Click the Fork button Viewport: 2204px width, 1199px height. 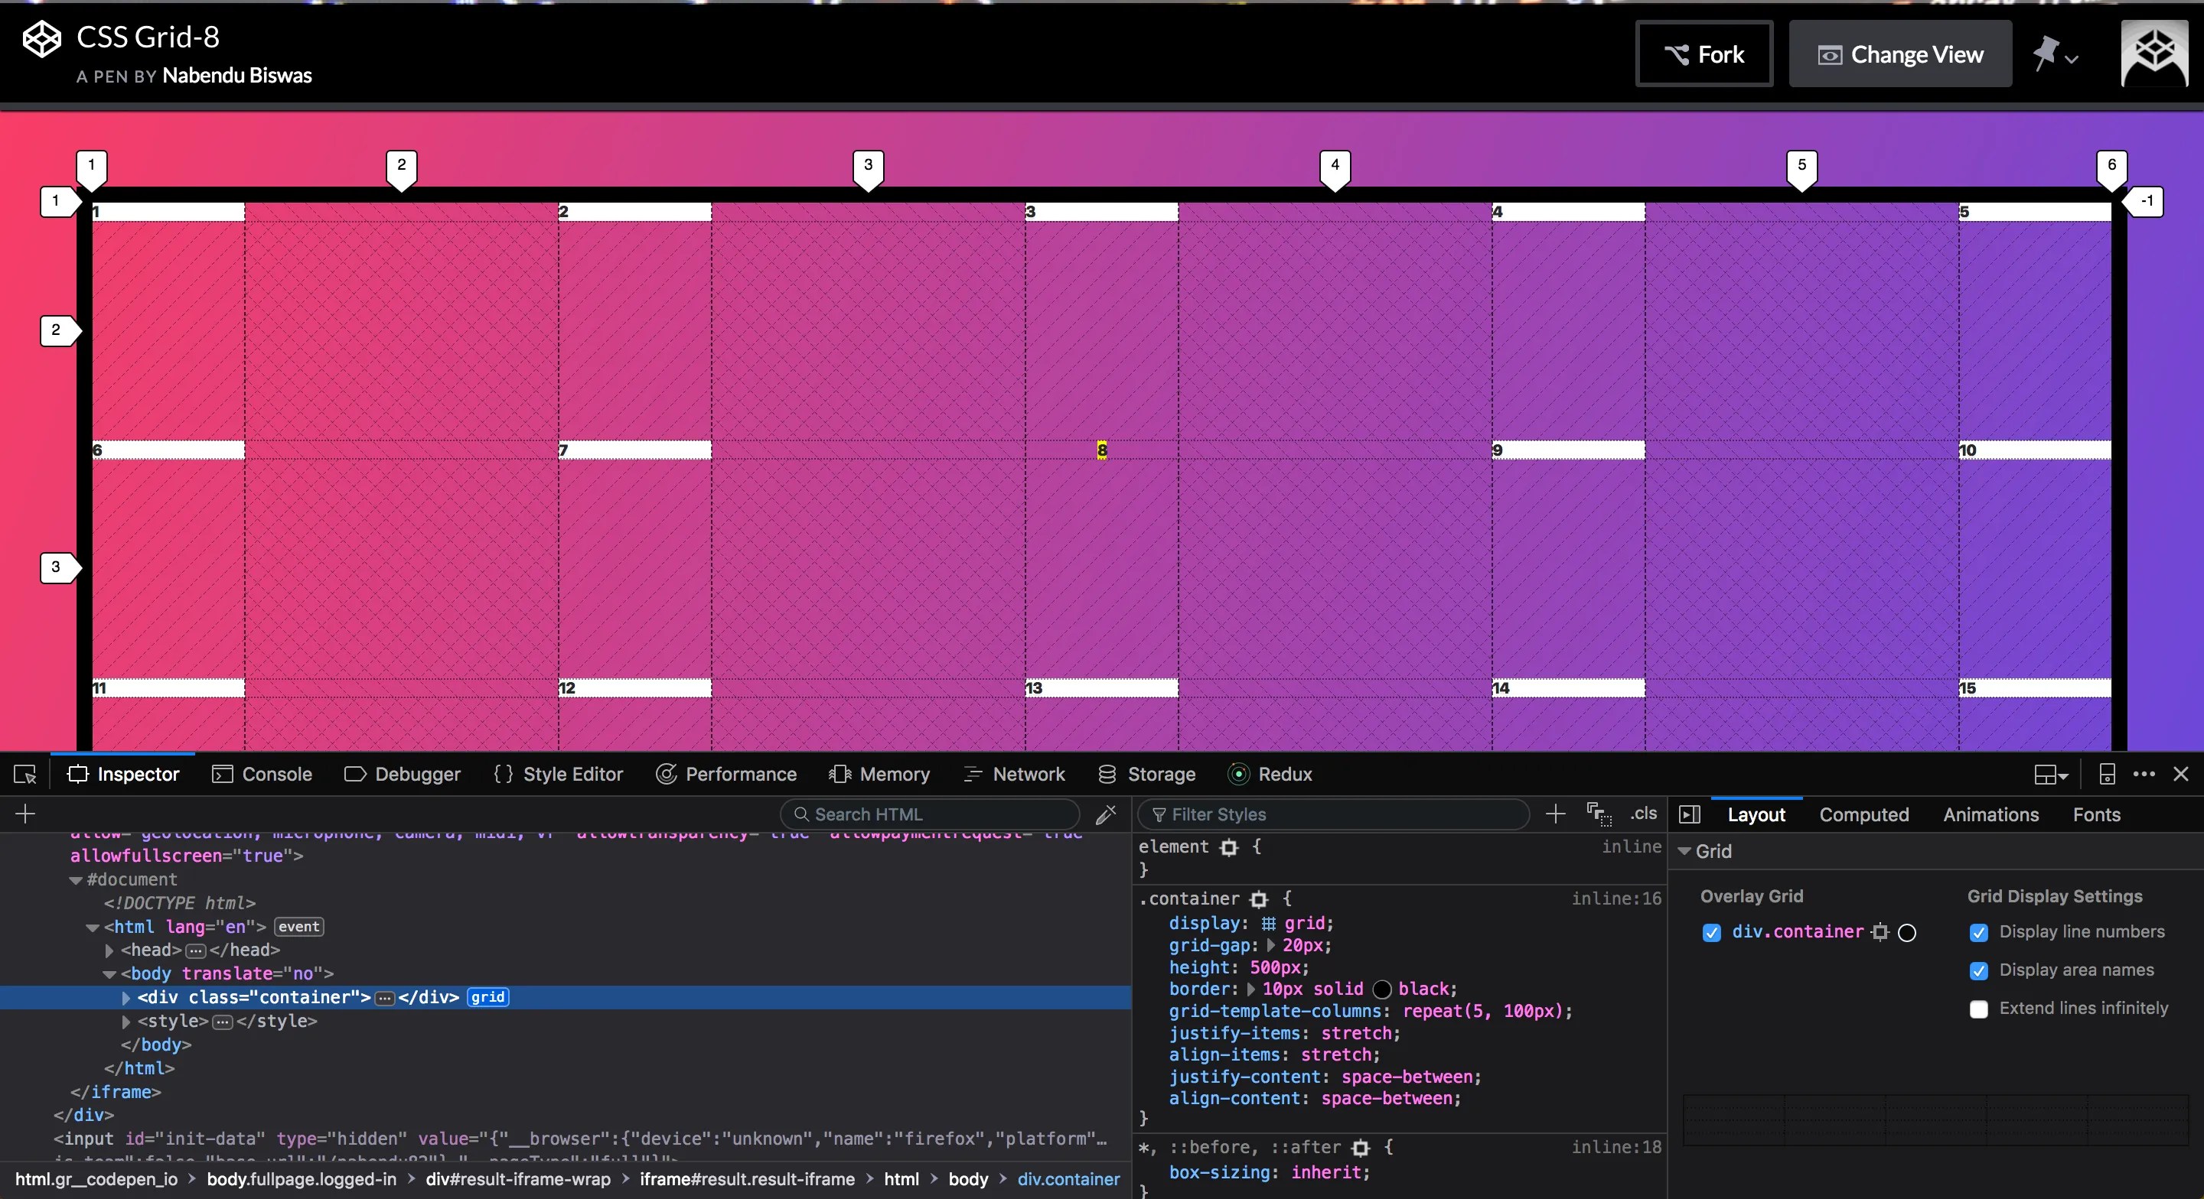[x=1703, y=54]
